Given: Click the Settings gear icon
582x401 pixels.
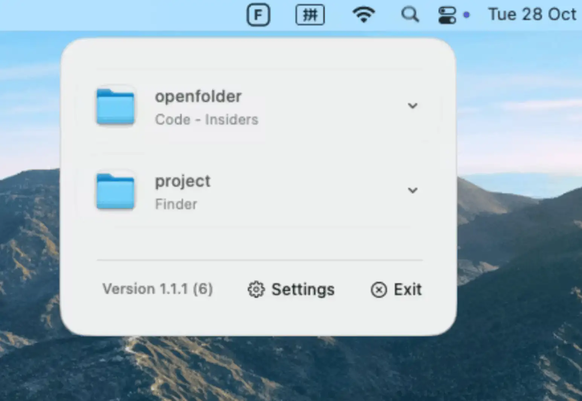Looking at the screenshot, I should tap(256, 290).
